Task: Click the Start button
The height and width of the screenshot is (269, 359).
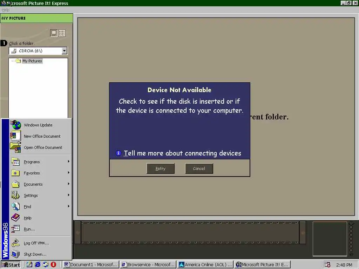Action: click(x=11, y=265)
